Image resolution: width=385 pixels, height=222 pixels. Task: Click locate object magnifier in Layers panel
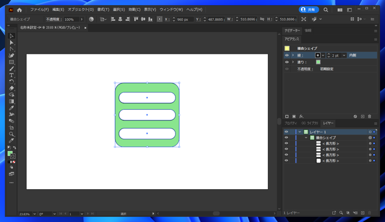(x=341, y=213)
